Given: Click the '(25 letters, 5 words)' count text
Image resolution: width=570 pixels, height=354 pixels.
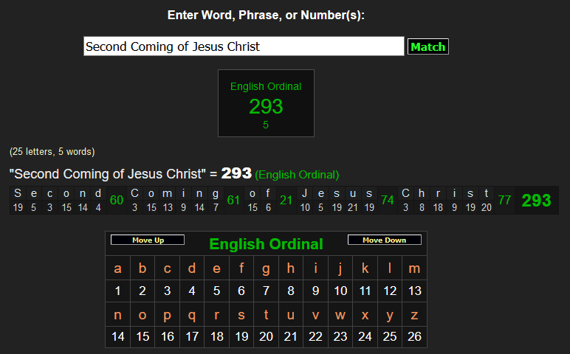Looking at the screenshot, I should pyautogui.click(x=52, y=152).
